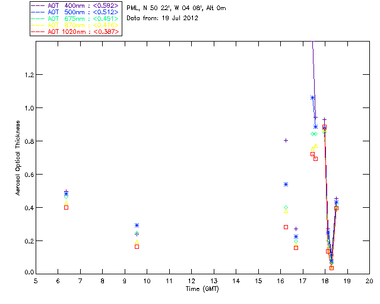Click the x-axis tick label "14"
The height and width of the screenshot is (304, 380).
(236, 281)
